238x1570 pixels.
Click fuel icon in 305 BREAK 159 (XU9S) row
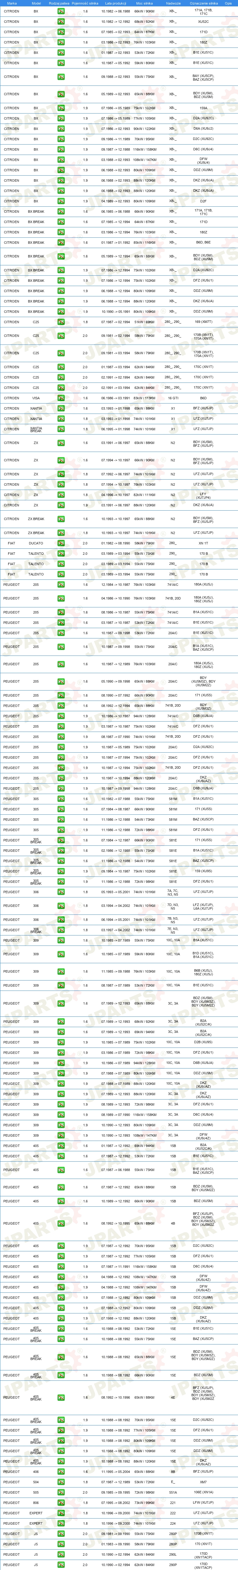point(61,871)
